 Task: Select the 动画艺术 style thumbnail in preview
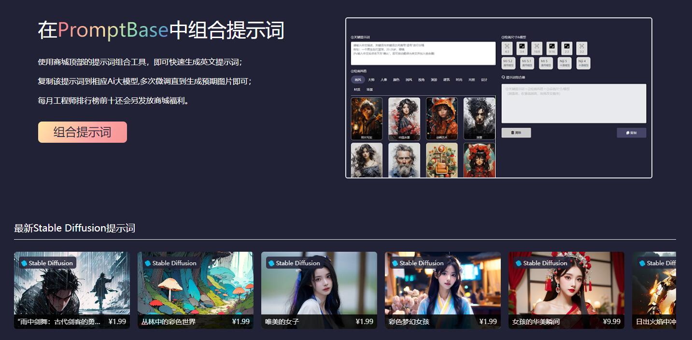click(x=442, y=119)
